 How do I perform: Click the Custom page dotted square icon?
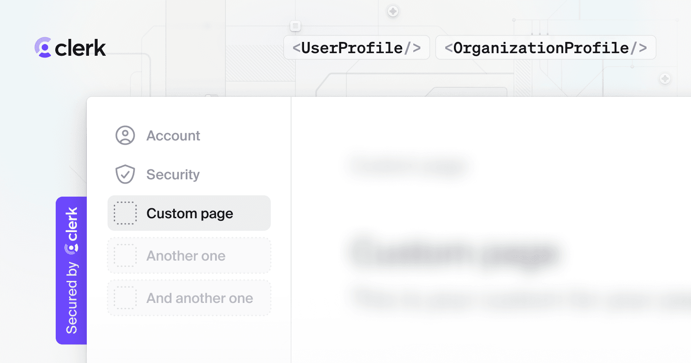click(x=125, y=213)
